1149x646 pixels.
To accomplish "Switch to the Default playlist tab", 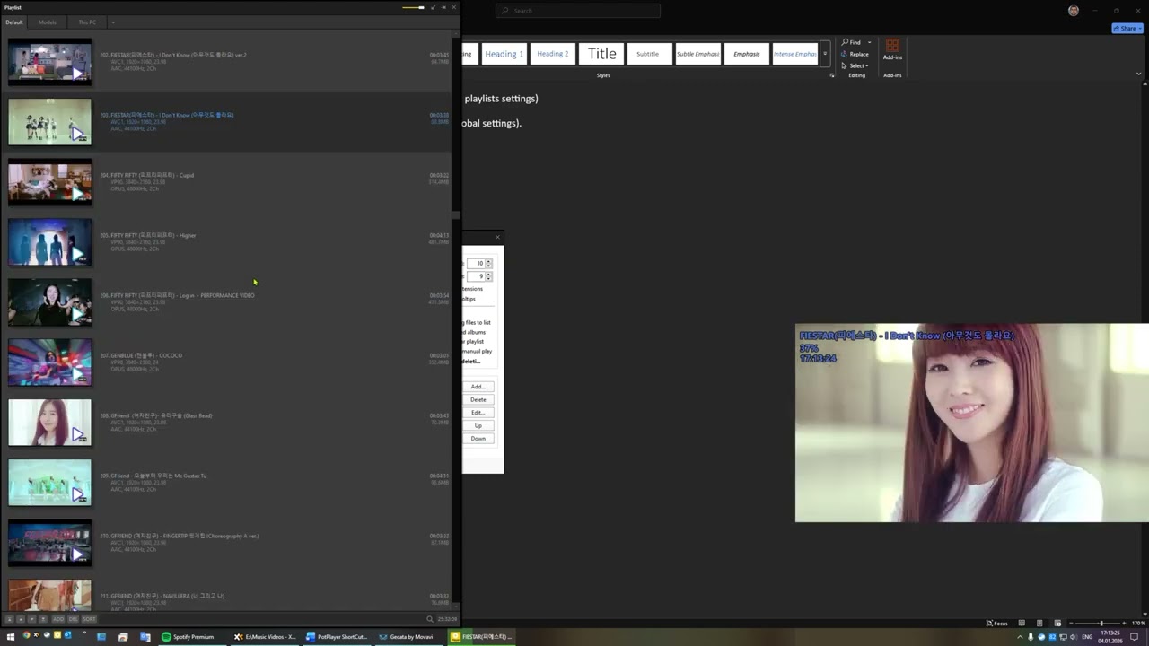I will click(14, 22).
